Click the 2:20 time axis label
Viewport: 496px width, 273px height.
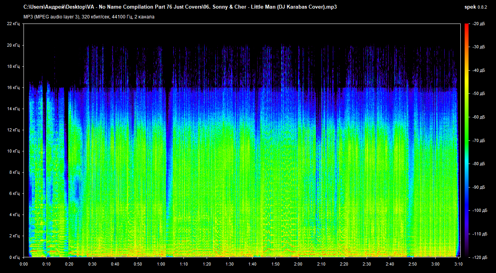point(344,264)
